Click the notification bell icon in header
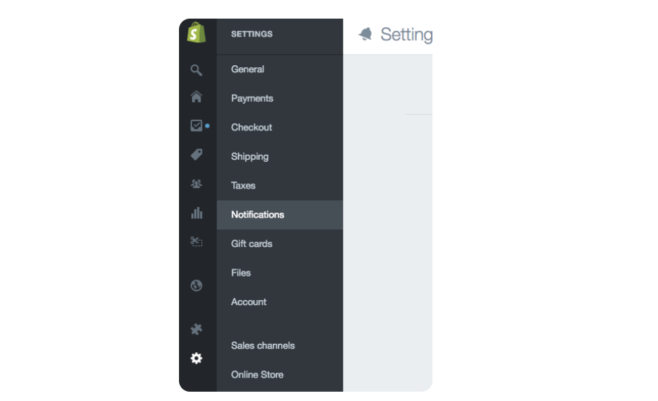Viewport: 658px width, 401px height. coord(365,34)
